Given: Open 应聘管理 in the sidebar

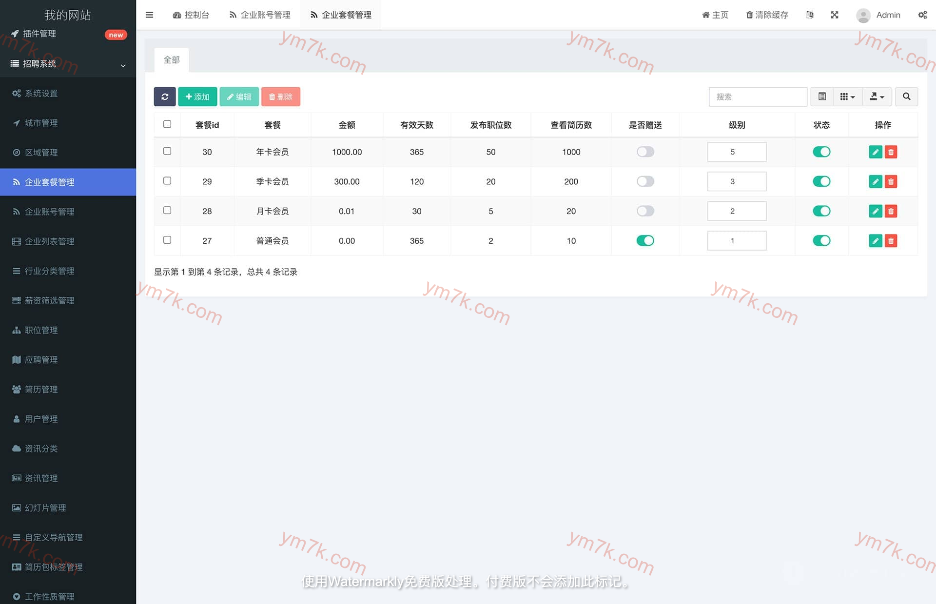Looking at the screenshot, I should [x=68, y=360].
